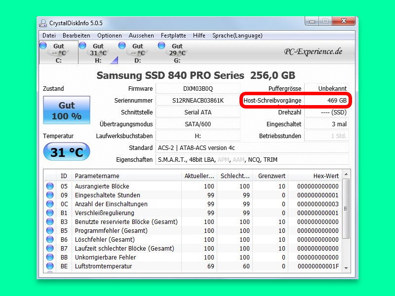Click the blue status orb for drive G:
Viewport: 395px width, 296px height.
pos(161,45)
